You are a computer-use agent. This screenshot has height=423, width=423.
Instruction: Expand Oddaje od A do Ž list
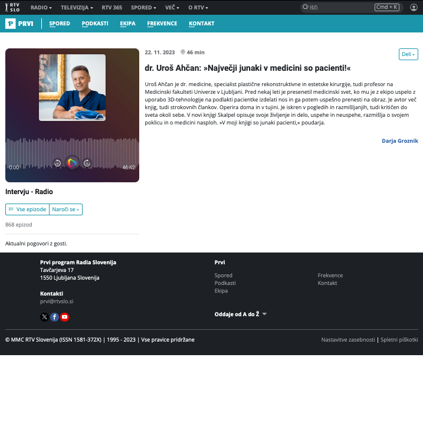241,314
